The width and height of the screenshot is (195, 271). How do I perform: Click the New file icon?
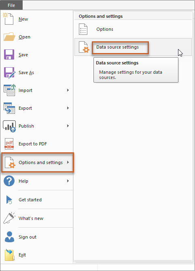coord(8,19)
